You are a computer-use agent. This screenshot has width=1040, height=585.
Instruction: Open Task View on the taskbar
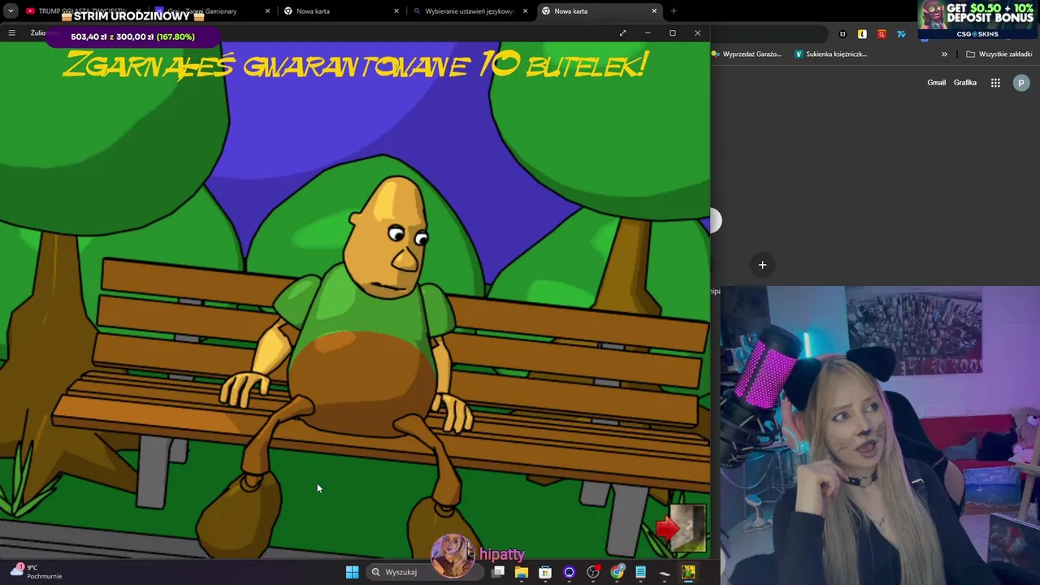pos(498,572)
